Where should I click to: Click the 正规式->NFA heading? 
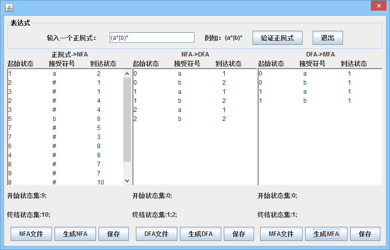pyautogui.click(x=70, y=54)
